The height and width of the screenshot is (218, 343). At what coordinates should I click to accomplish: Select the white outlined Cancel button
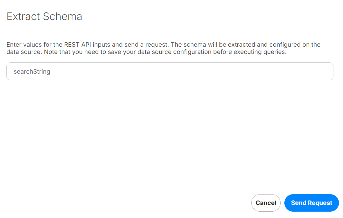[266, 203]
